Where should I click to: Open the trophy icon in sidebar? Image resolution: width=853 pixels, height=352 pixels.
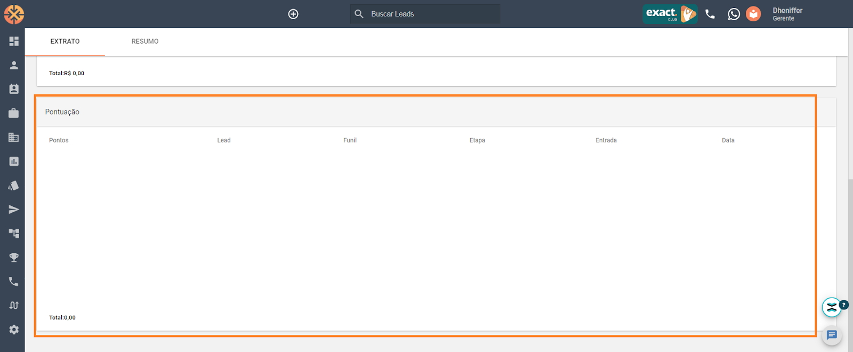point(14,258)
